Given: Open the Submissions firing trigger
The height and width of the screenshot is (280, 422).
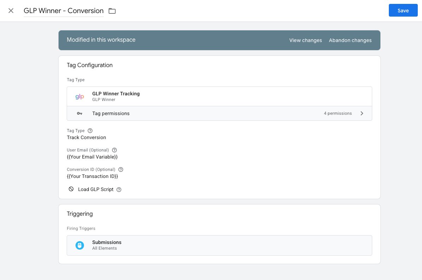Looking at the screenshot, I should (107, 243).
